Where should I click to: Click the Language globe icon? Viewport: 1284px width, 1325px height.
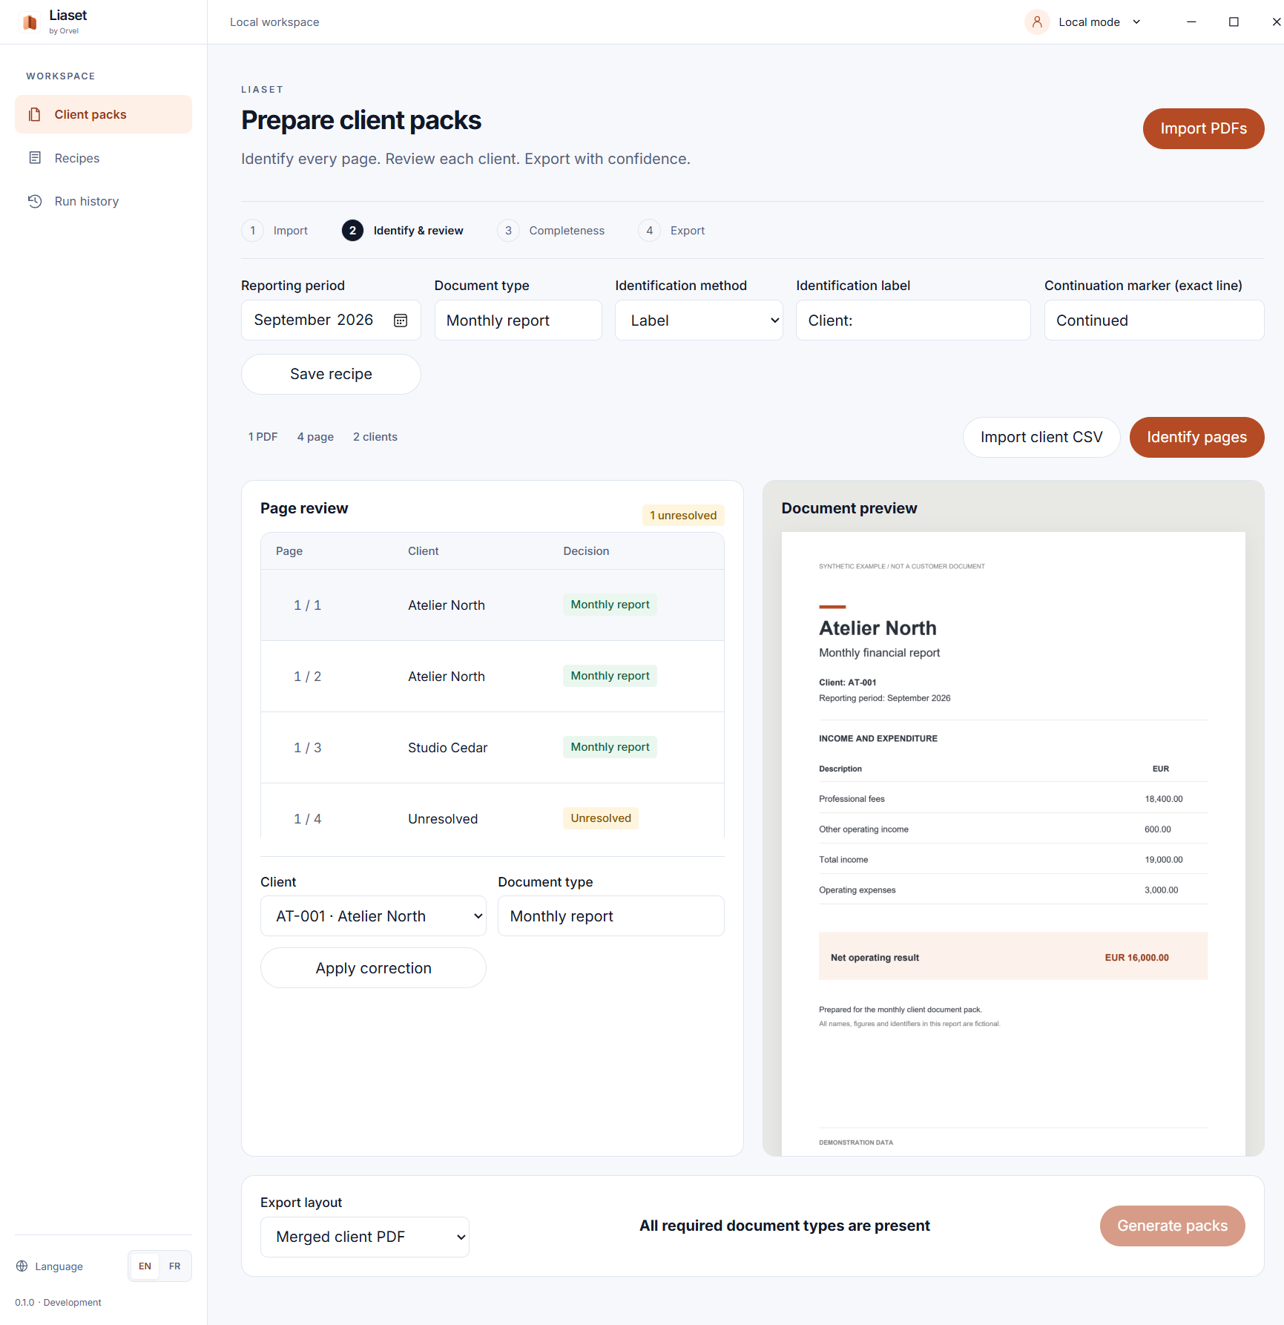point(22,1266)
